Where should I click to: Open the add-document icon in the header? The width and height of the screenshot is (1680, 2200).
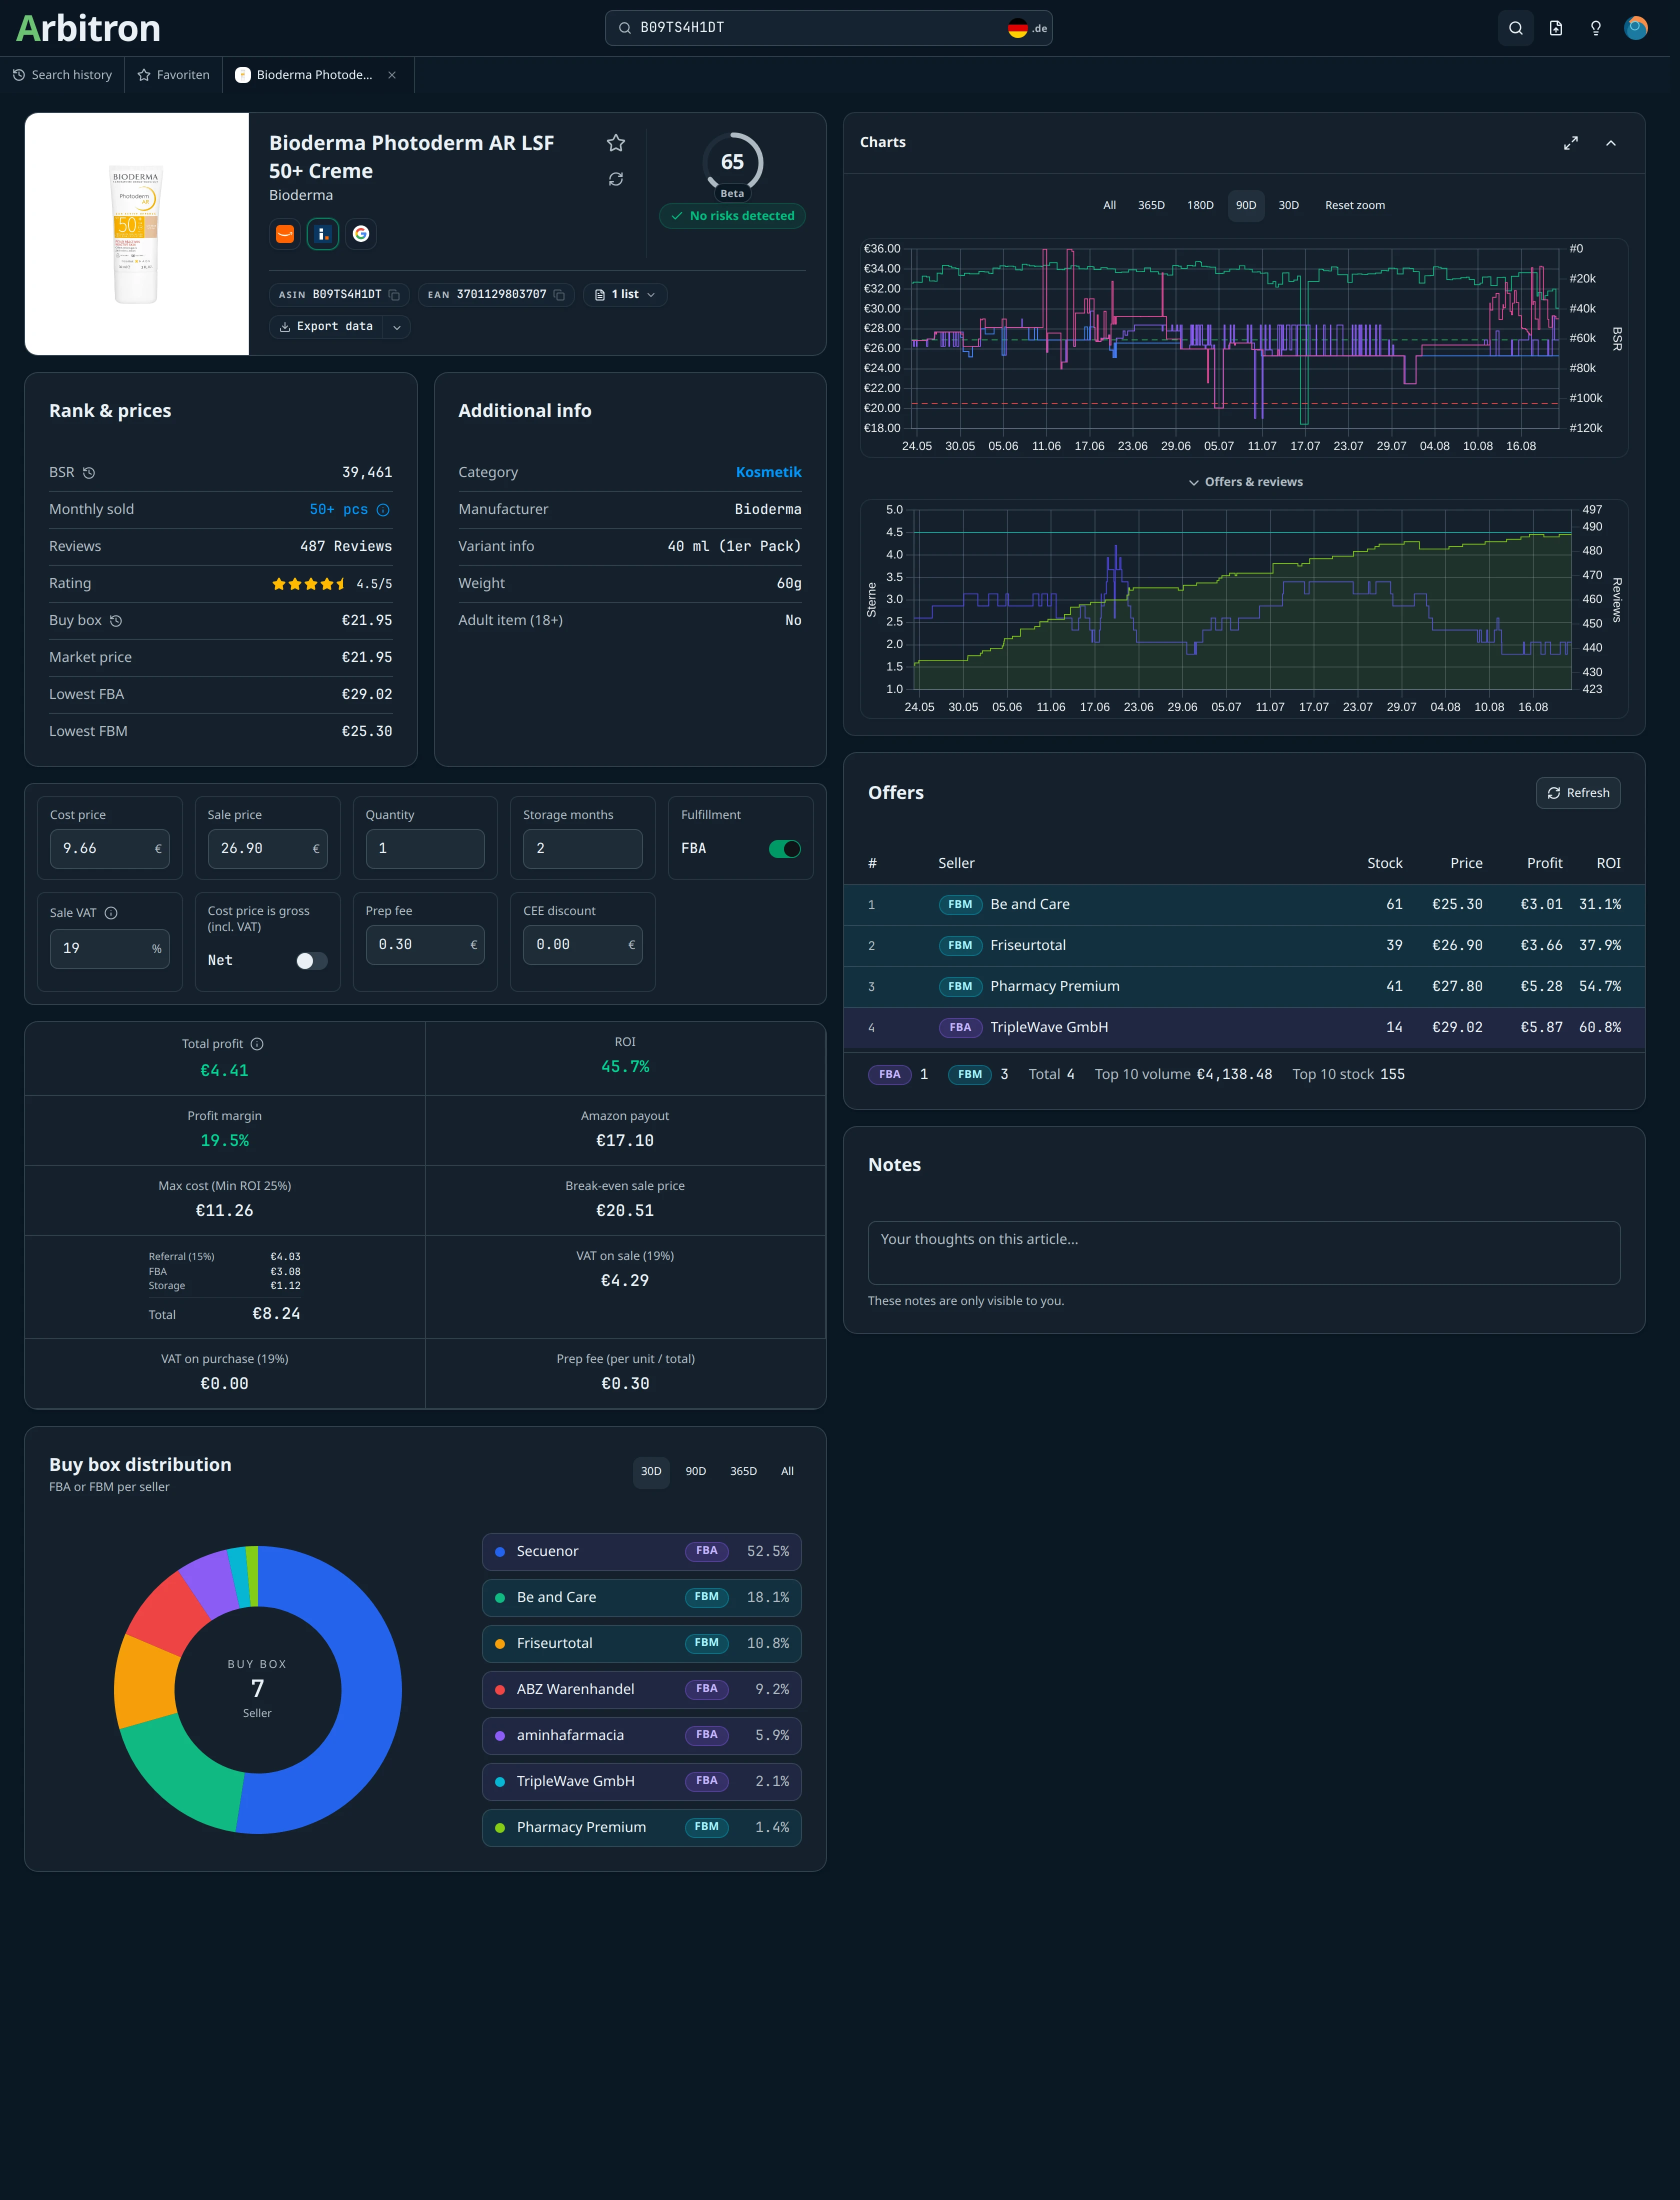click(x=1555, y=28)
